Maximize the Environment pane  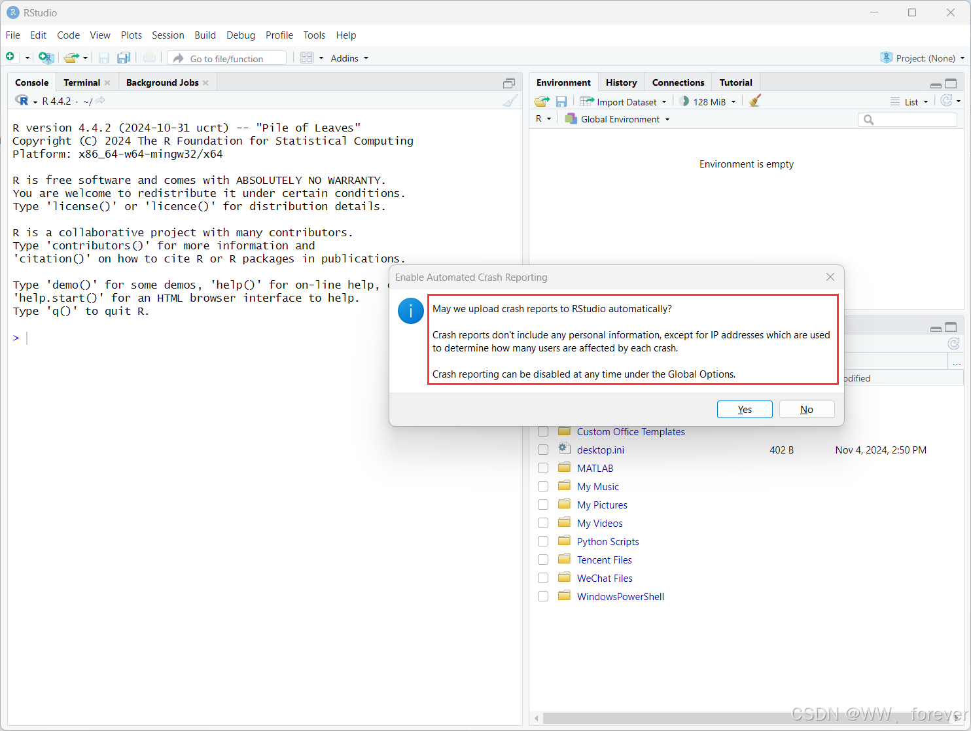coord(951,84)
